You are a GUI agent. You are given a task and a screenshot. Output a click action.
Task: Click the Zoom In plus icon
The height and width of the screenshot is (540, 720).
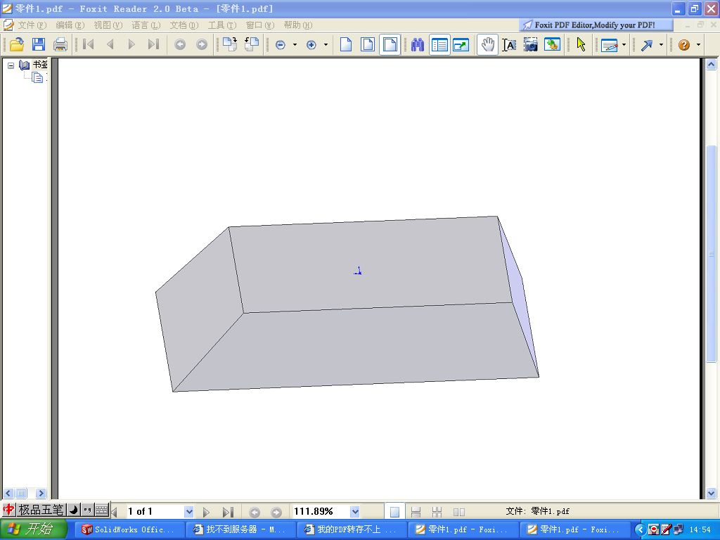point(311,44)
